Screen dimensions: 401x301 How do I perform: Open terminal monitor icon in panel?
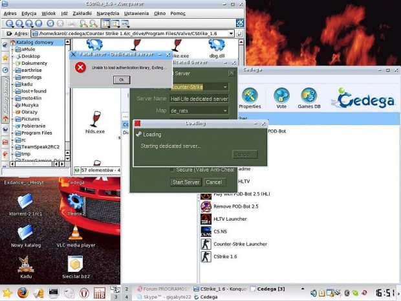click(54, 293)
